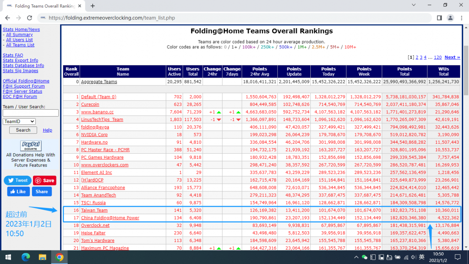Click the Search button

(x=23, y=130)
